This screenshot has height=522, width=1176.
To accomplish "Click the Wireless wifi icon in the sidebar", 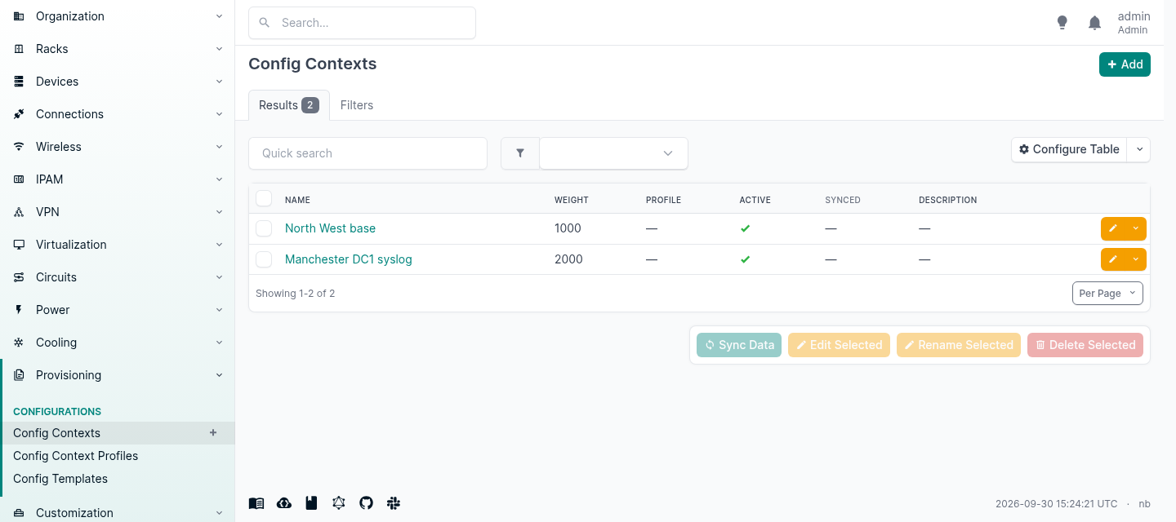I will click(19, 147).
